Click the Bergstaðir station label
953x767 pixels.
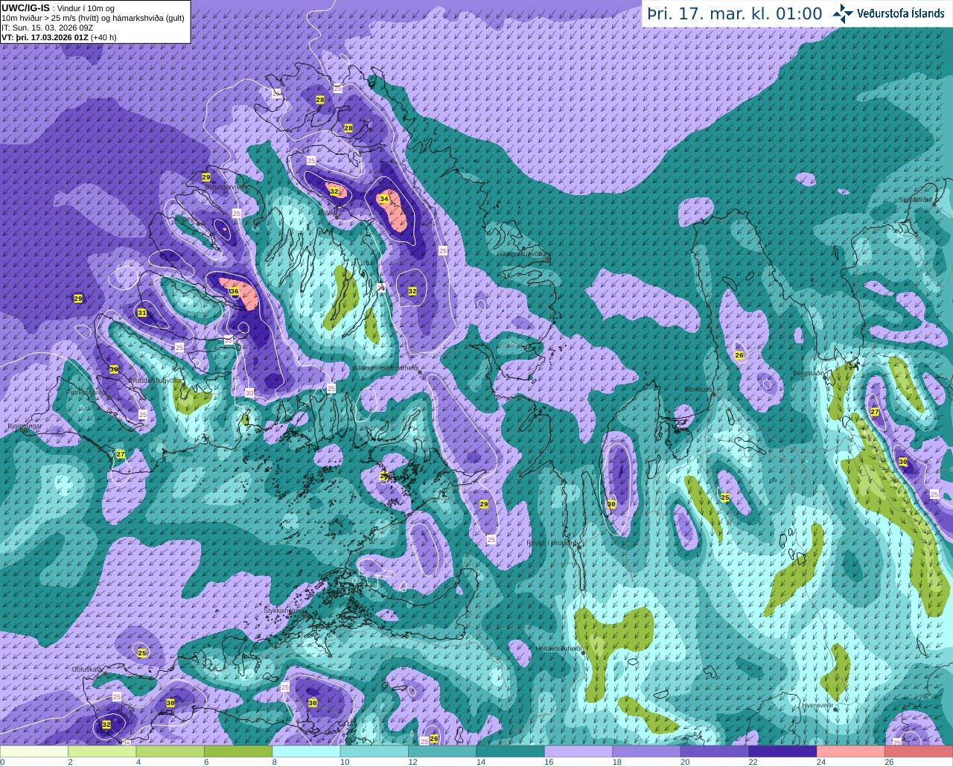(809, 372)
